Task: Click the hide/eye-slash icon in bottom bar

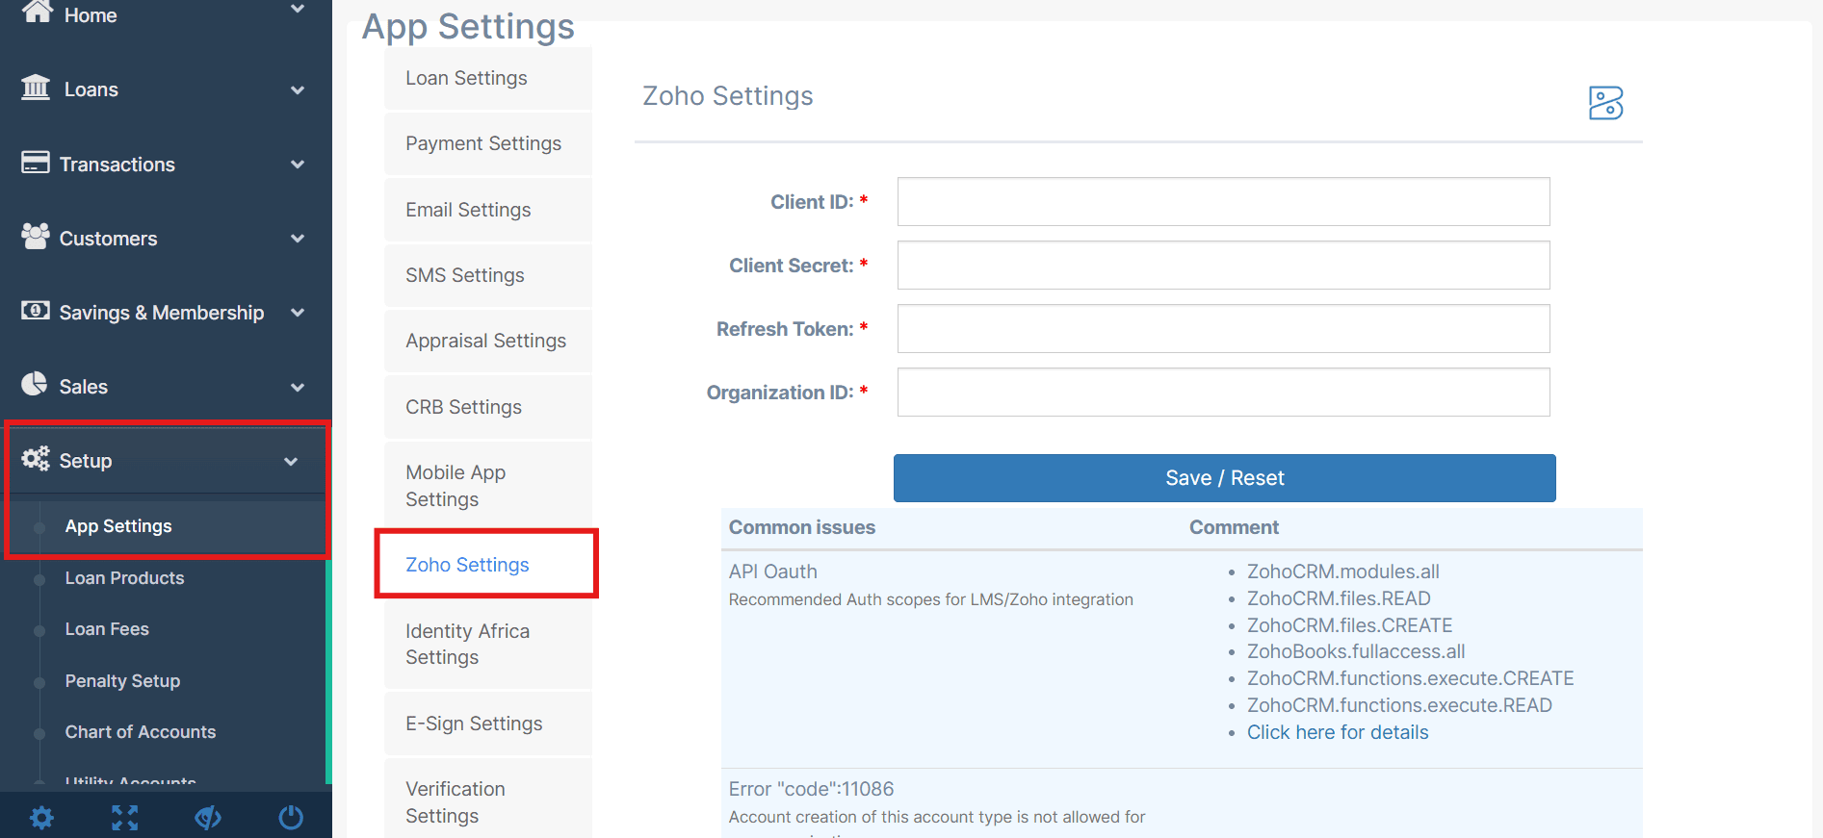Action: 208,818
